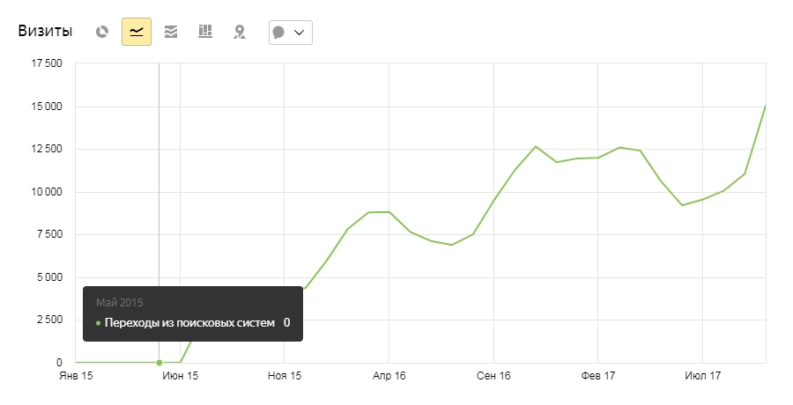Click the Визиты chart title
The width and height of the screenshot is (793, 405).
point(47,32)
